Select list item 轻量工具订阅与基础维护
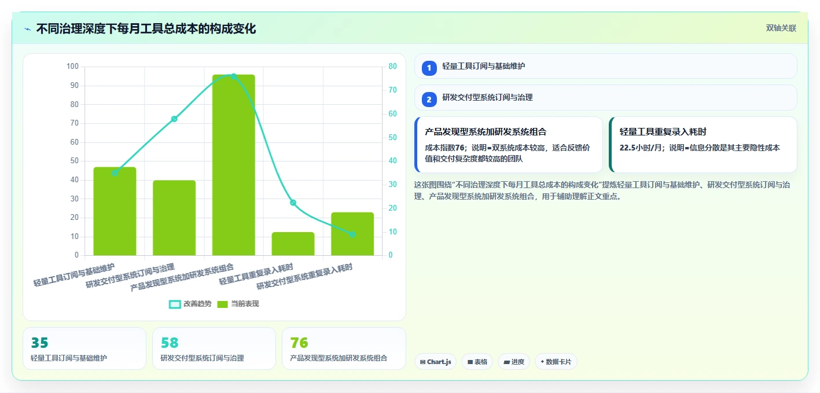Viewport: 820px width, 393px height. (x=605, y=66)
